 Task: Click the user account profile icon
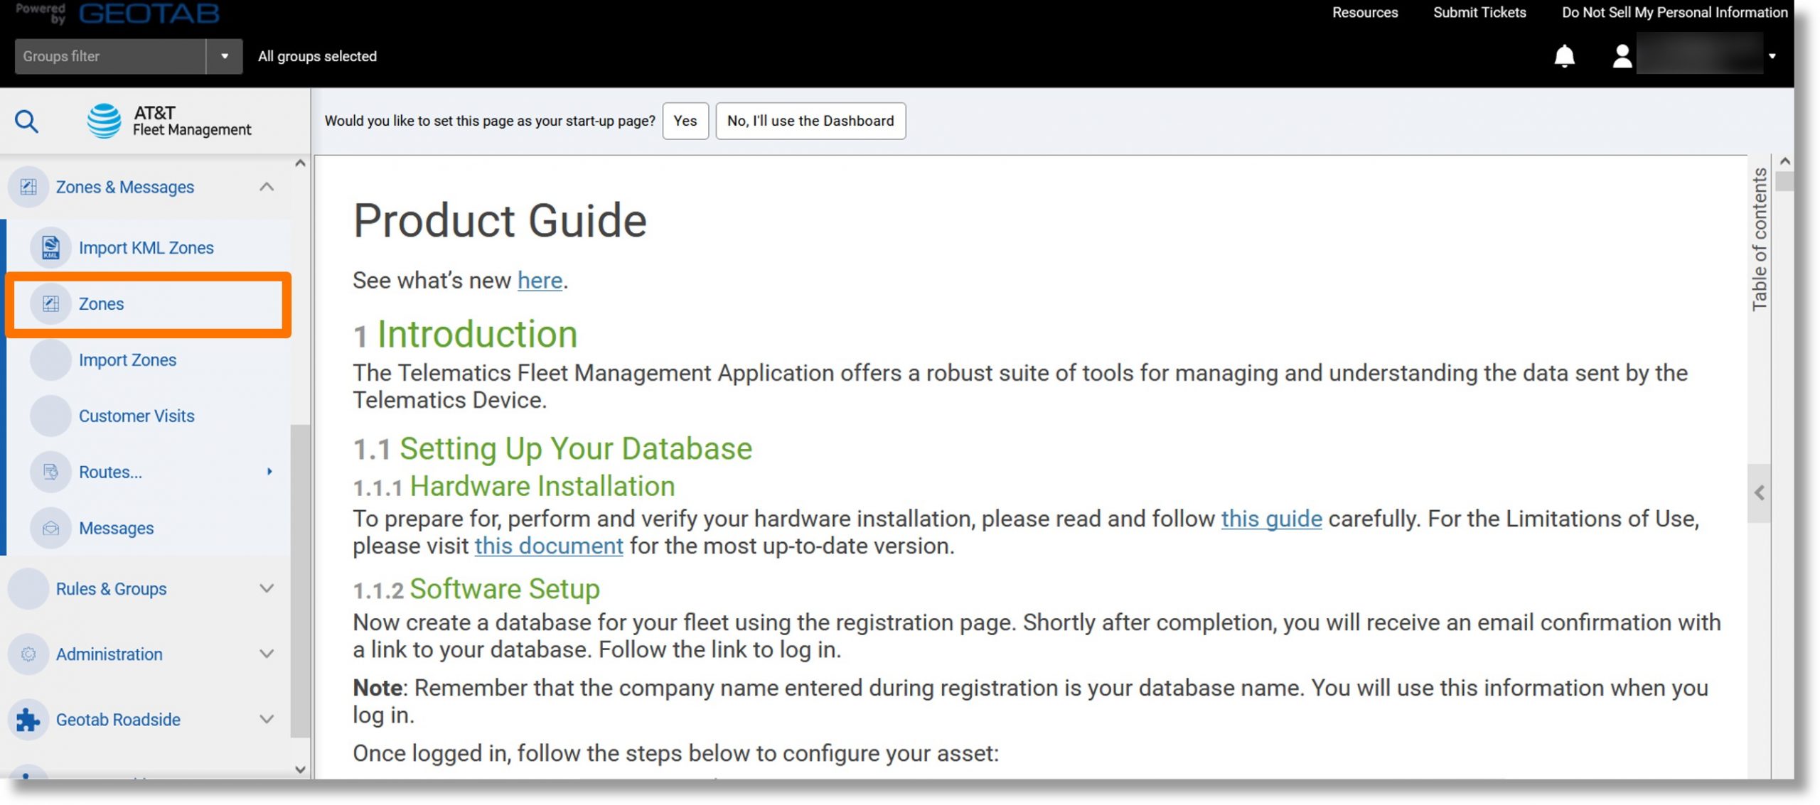coord(1620,55)
